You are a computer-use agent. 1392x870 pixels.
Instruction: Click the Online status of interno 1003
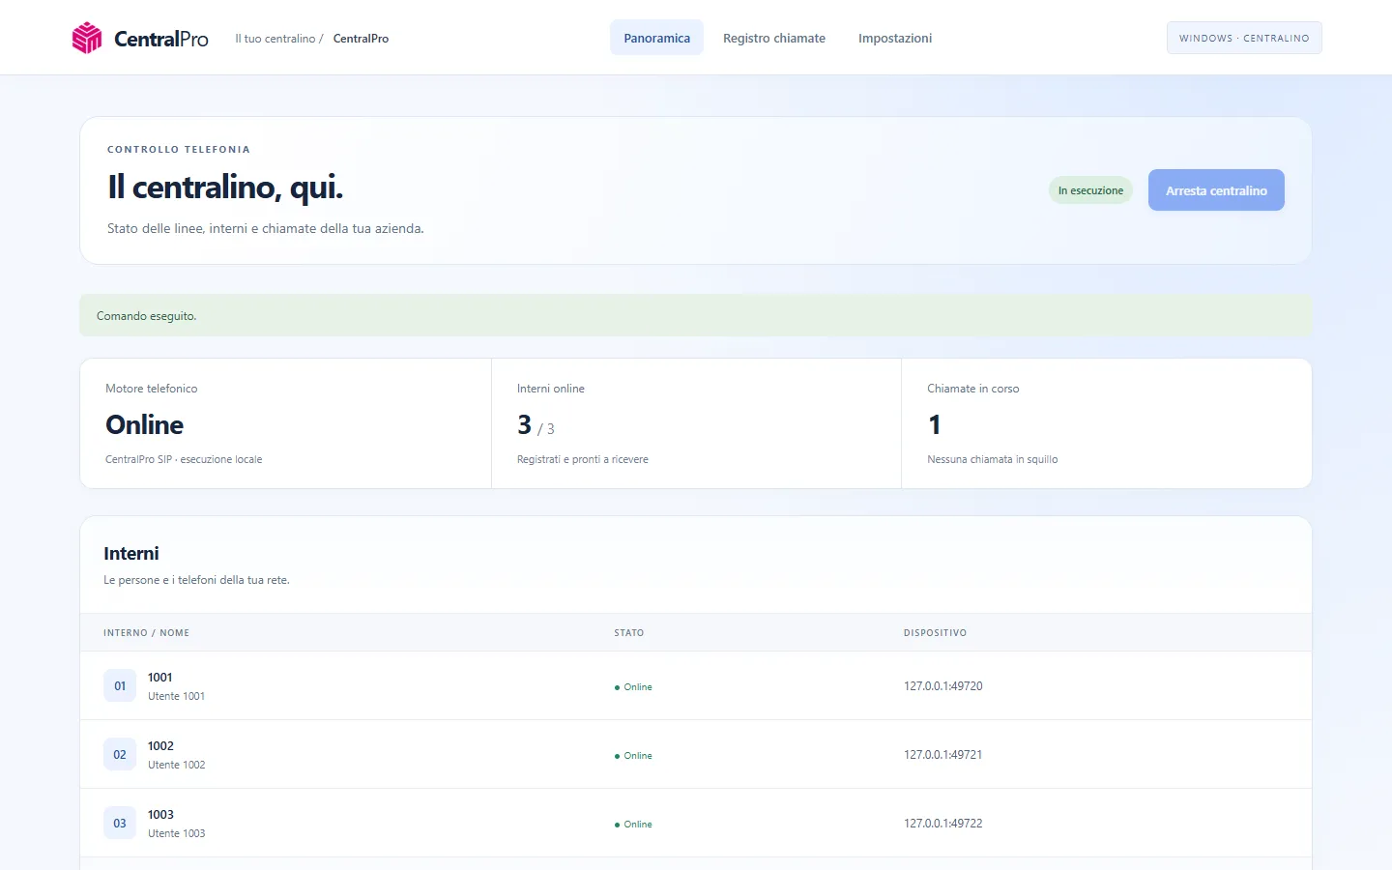[633, 825]
